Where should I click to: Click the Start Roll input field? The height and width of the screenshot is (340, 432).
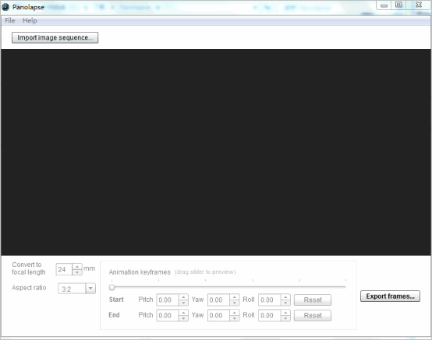pos(270,300)
